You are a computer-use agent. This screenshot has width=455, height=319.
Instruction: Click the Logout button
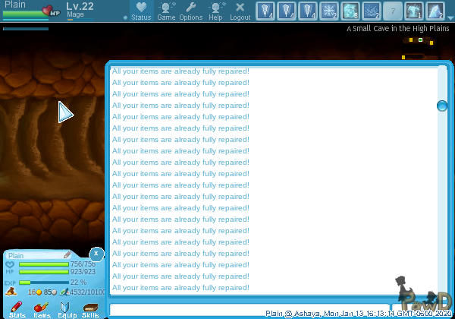240,11
